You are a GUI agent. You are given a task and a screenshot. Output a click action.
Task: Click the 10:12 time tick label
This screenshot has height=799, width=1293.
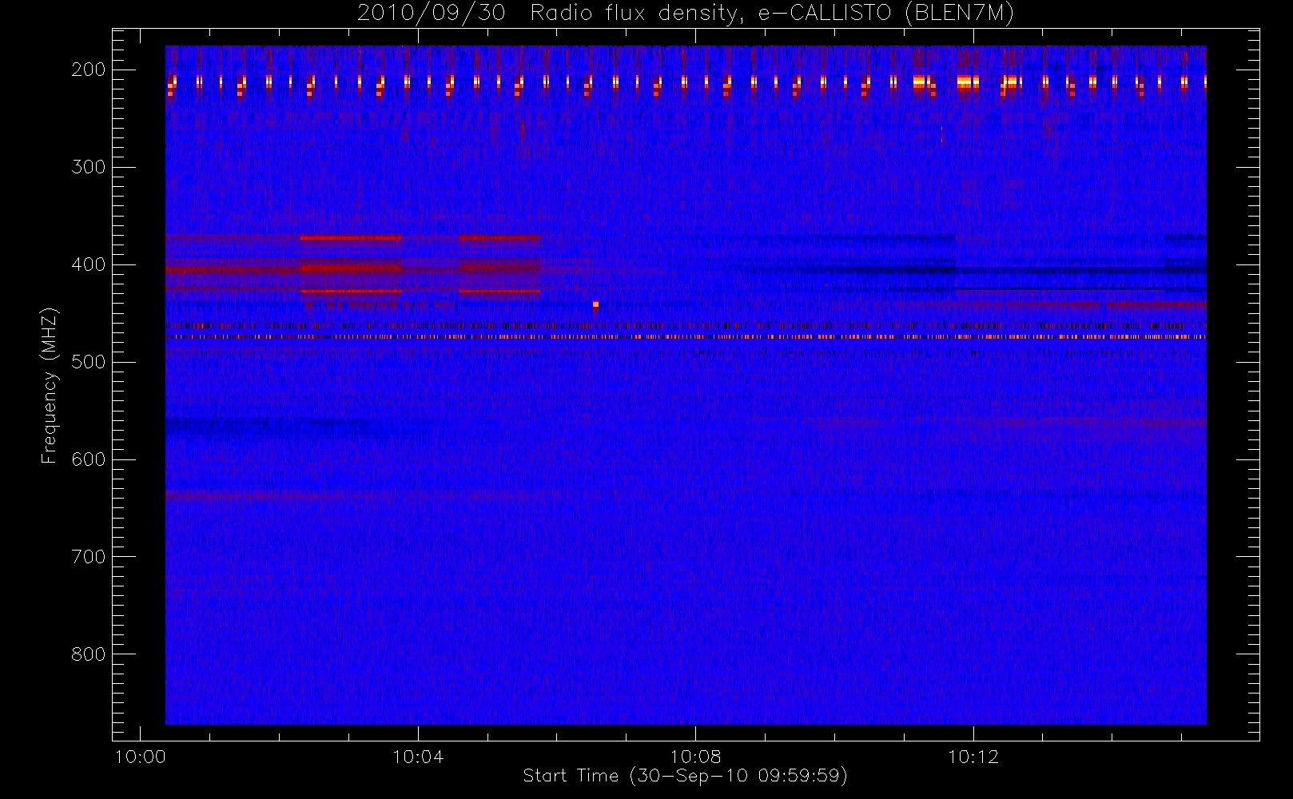point(973,757)
